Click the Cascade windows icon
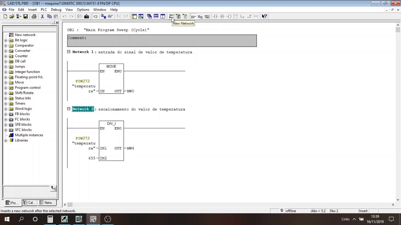 (x=149, y=16)
